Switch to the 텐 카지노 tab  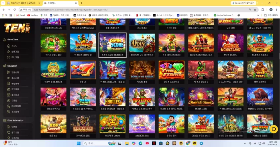[61, 3]
